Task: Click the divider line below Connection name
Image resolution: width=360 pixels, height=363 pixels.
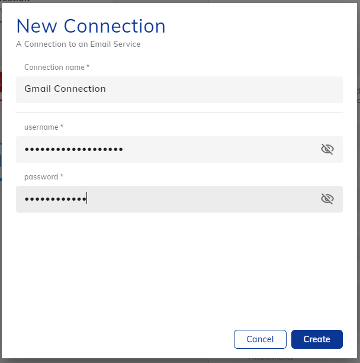Action: 179,113
